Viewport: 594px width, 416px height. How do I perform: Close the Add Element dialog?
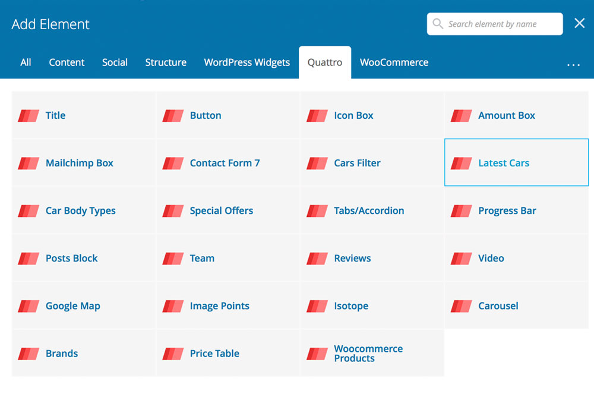[x=579, y=23]
